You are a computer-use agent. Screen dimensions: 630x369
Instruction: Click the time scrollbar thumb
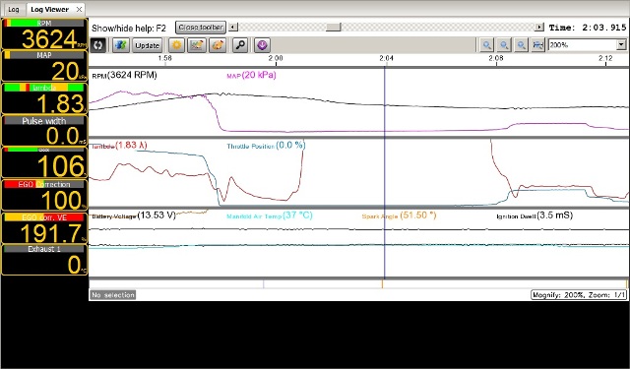(333, 27)
